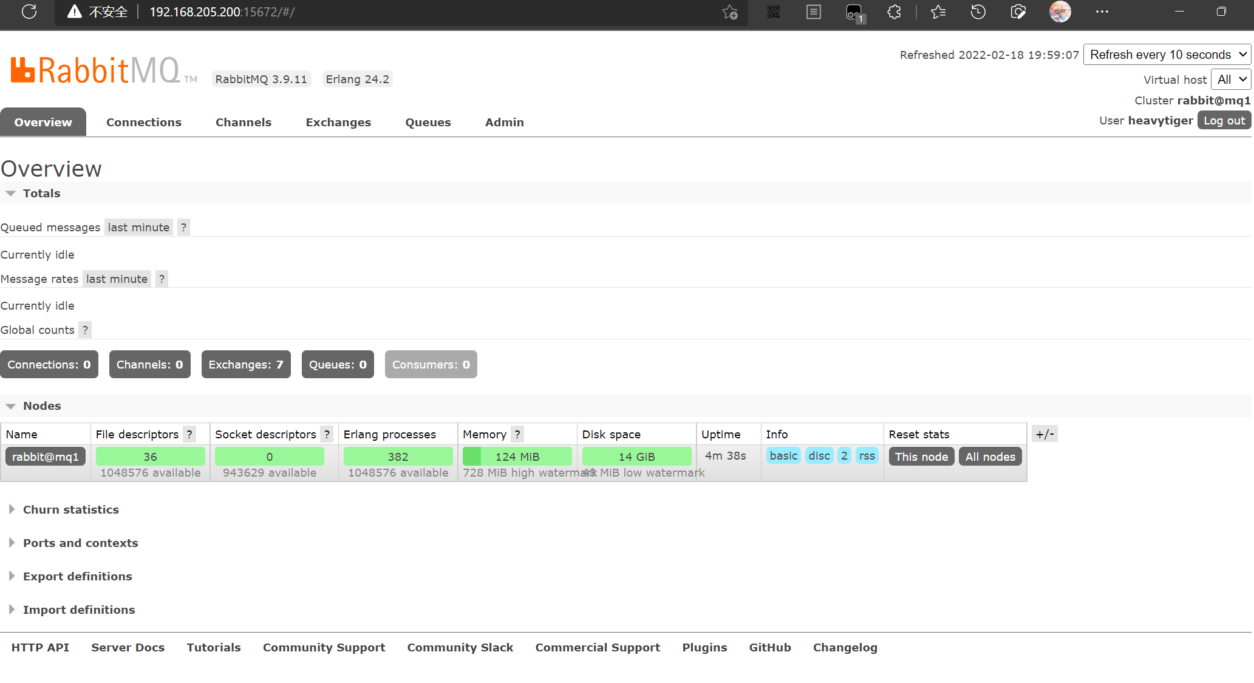Screen dimensions: 1254x683
Task: Open browser extensions puzzle icon
Action: (x=894, y=12)
